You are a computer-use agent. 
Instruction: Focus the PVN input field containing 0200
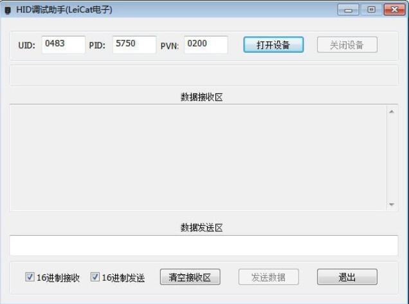(206, 44)
